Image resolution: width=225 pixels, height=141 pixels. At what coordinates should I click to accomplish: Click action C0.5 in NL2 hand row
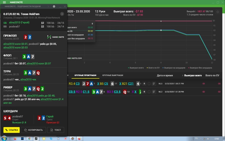coord(72,92)
